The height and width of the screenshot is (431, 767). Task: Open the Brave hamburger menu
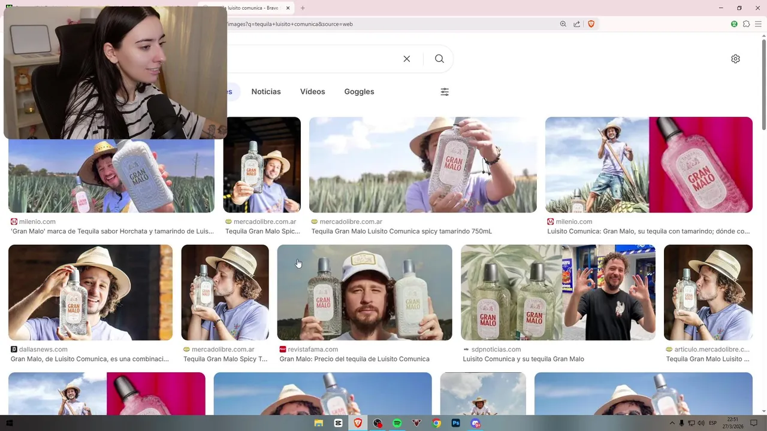(x=758, y=24)
